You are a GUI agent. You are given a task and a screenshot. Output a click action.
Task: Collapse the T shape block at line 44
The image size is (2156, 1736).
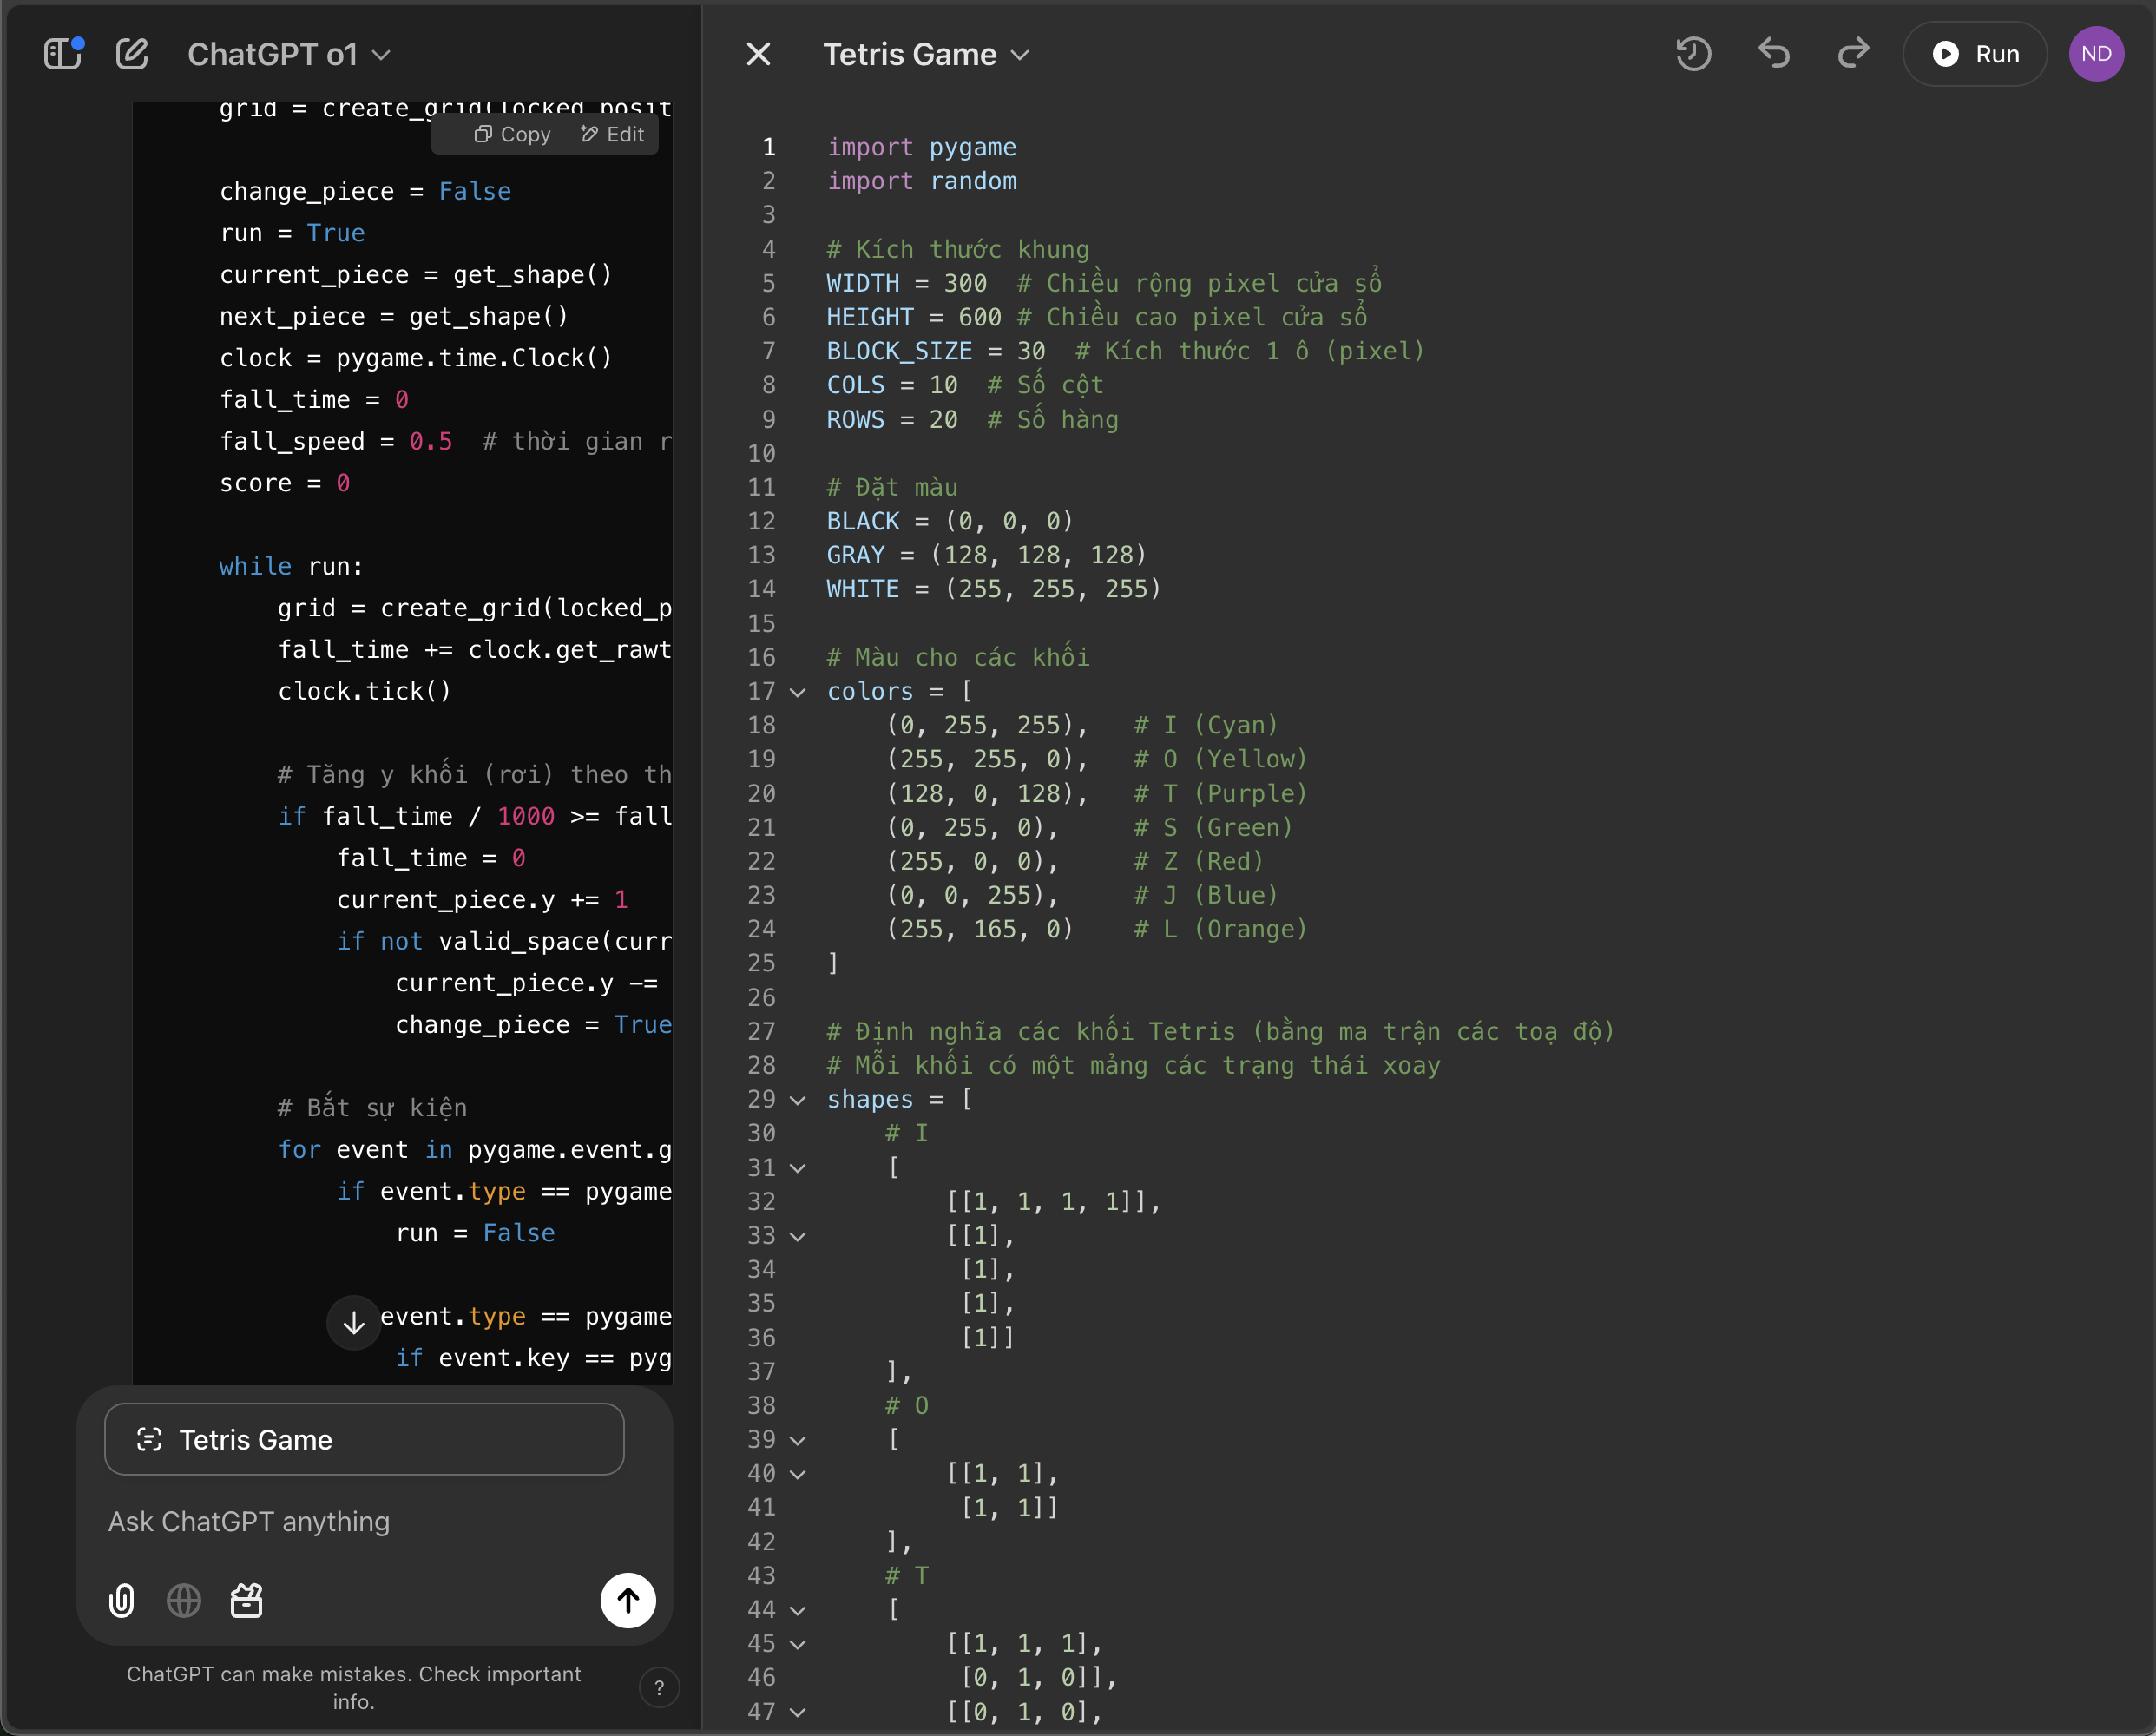797,1610
